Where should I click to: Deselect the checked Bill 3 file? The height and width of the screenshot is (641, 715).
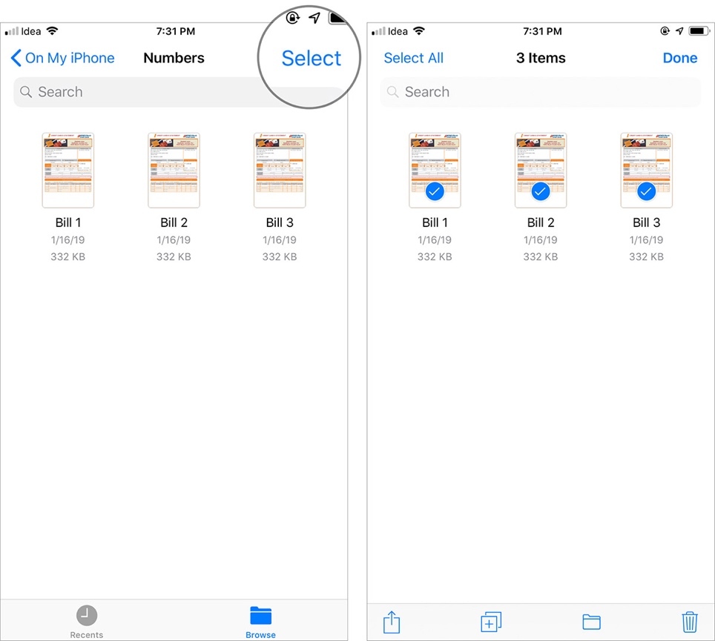pos(646,171)
